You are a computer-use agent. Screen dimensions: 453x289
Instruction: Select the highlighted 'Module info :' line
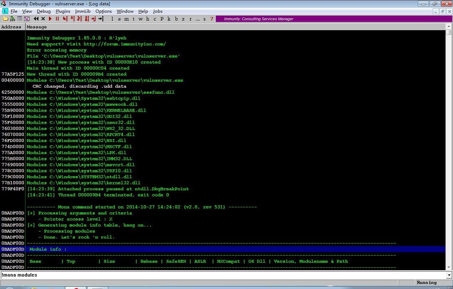click(223, 249)
